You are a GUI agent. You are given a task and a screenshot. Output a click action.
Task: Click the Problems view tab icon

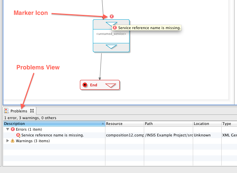coord(6,111)
